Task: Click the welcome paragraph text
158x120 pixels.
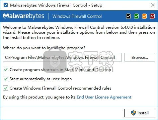Action: pos(79,32)
